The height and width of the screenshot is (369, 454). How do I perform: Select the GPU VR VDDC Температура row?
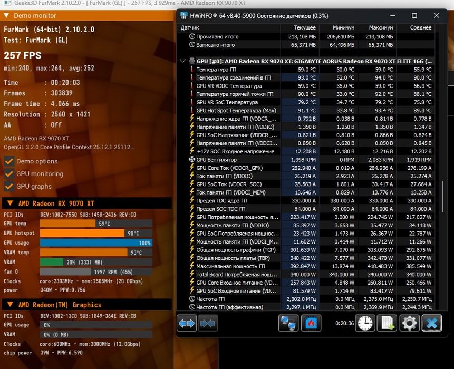point(306,86)
